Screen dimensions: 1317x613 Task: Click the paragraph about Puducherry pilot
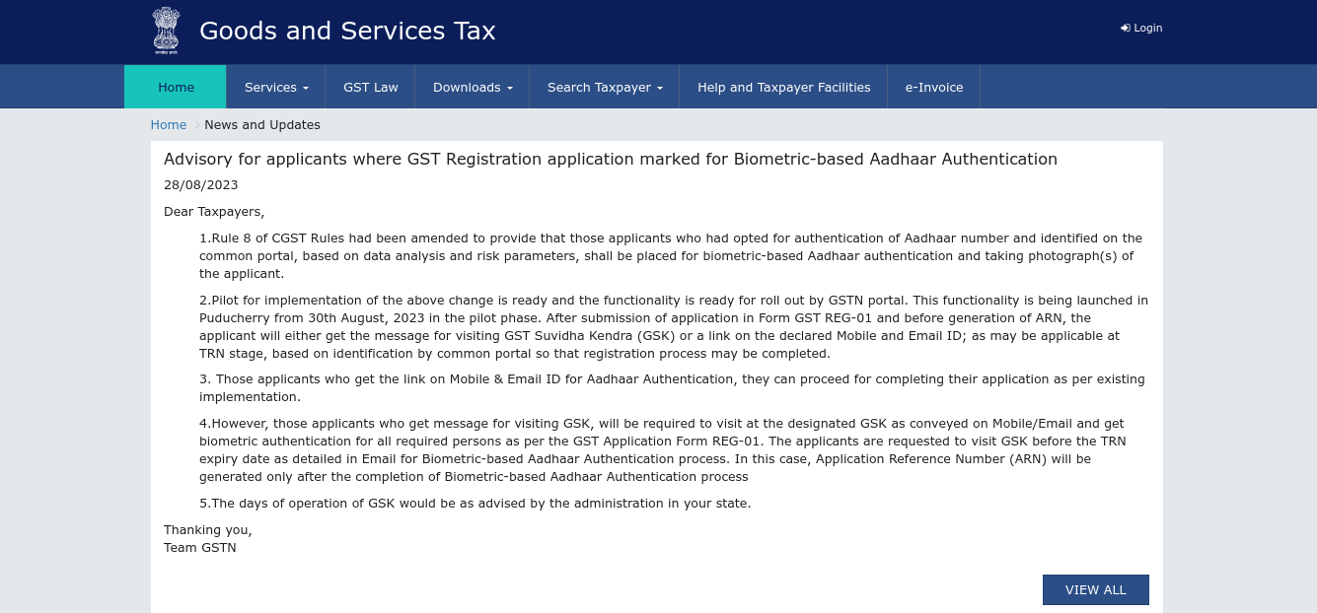pos(671,327)
